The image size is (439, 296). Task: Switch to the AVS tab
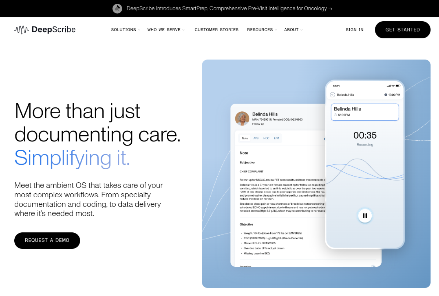pyautogui.click(x=256, y=138)
